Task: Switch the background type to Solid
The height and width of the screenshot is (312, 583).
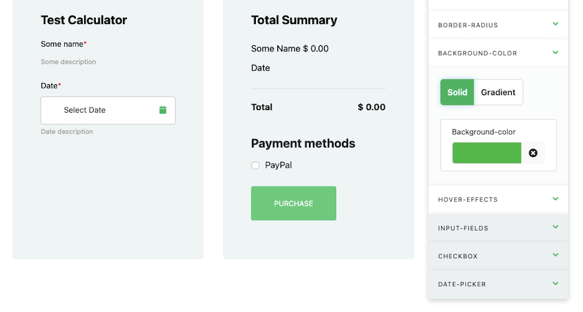Action: pyautogui.click(x=457, y=92)
